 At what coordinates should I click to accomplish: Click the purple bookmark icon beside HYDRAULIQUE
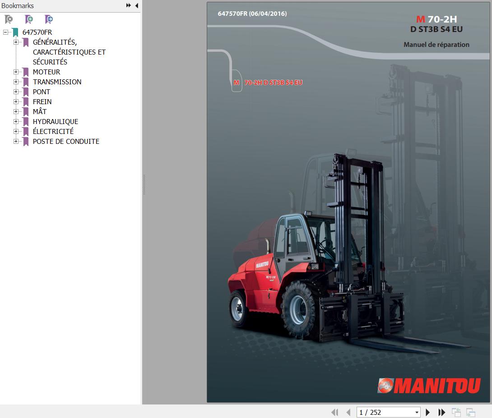[x=26, y=122]
